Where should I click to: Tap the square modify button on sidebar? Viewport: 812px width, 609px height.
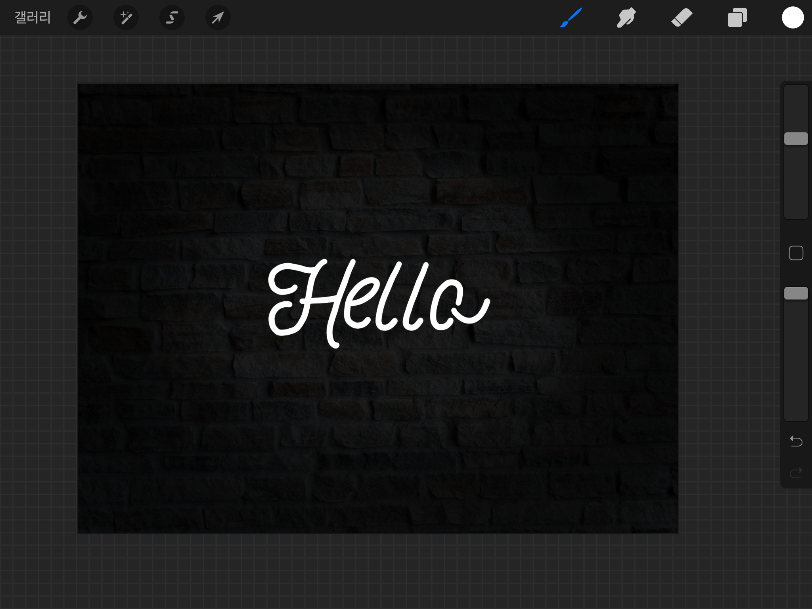click(x=796, y=253)
